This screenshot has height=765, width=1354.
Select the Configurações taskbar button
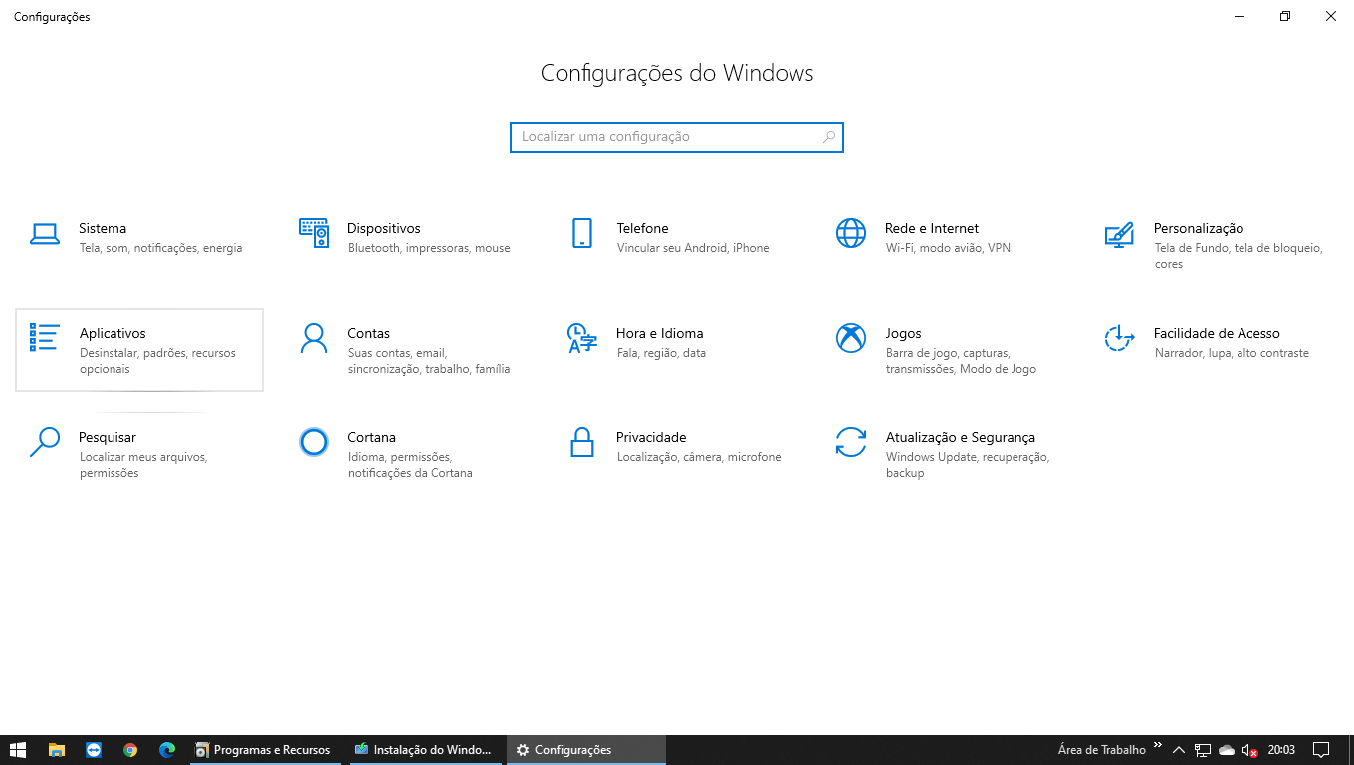pos(585,750)
